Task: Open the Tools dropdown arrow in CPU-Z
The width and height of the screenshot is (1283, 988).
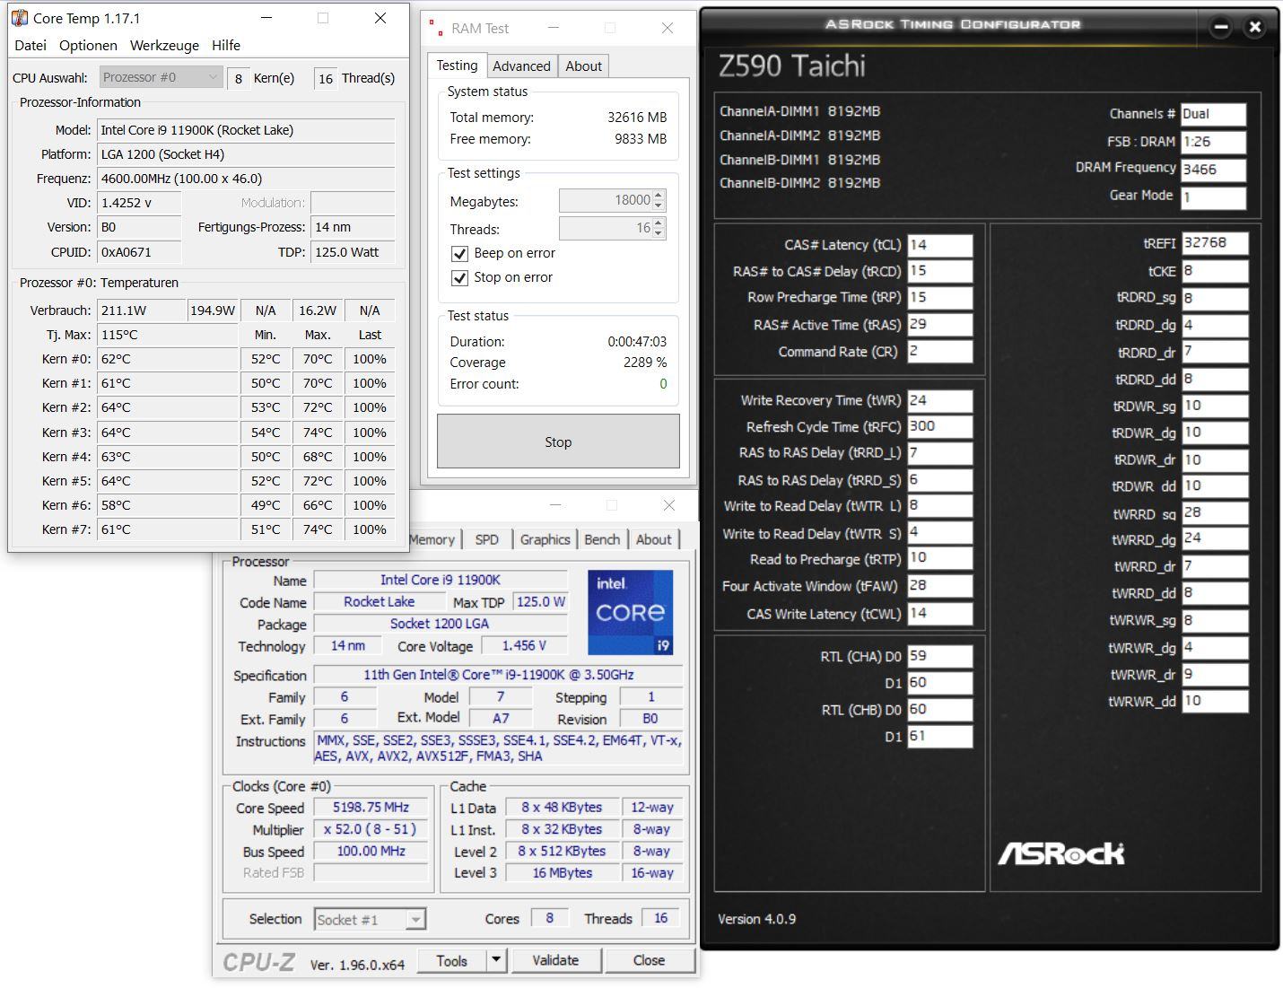Action: tap(496, 960)
